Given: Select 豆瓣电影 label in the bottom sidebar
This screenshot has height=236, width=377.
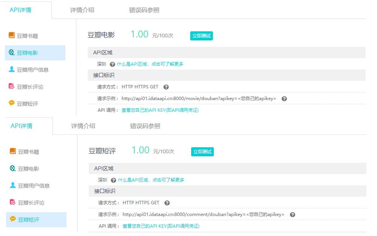Looking at the screenshot, I should pos(28,169).
